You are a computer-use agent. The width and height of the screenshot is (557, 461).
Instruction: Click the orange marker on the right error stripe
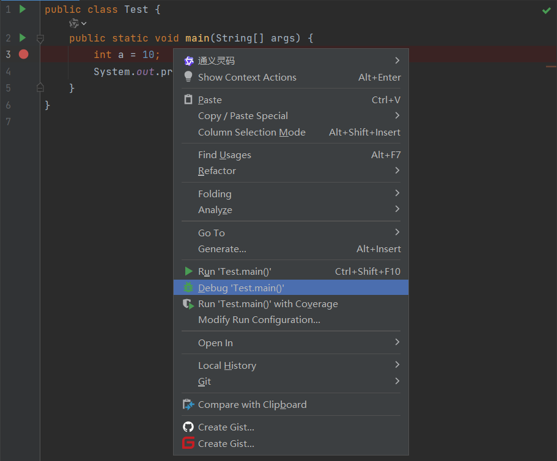click(550, 66)
